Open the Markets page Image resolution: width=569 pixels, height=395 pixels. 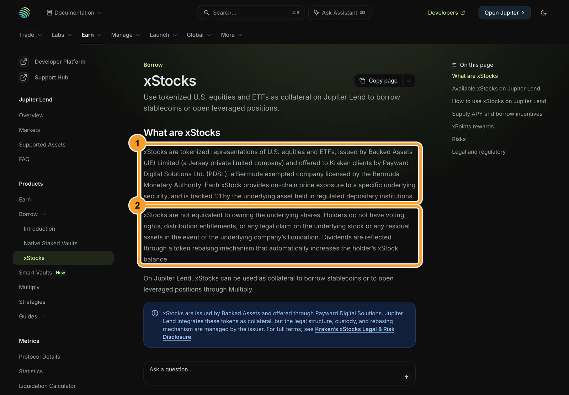click(30, 130)
